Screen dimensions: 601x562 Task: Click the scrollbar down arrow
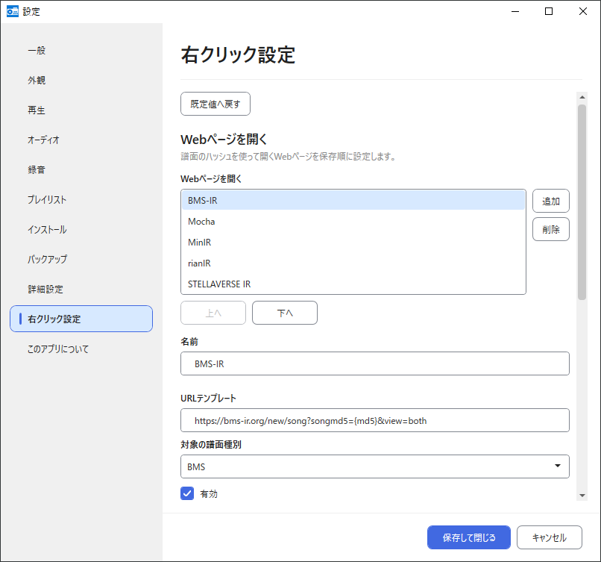582,496
